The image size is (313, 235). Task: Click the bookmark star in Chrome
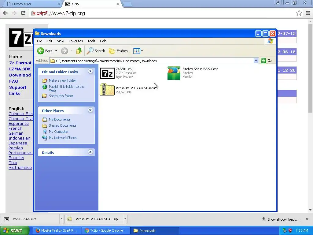[x=299, y=13]
